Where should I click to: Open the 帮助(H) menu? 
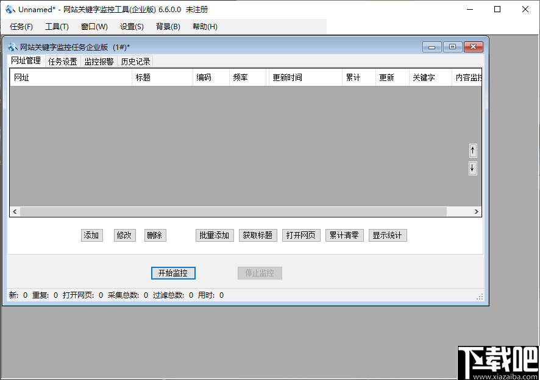[205, 26]
